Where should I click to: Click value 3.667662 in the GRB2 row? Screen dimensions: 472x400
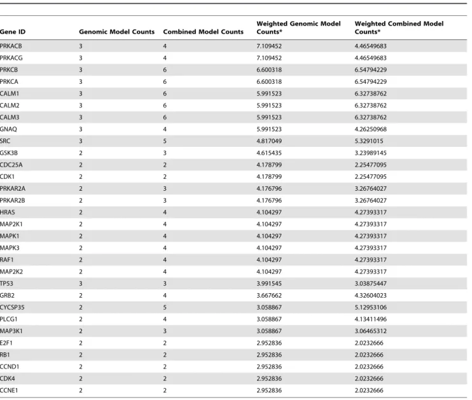pyautogui.click(x=269, y=296)
